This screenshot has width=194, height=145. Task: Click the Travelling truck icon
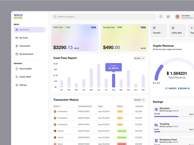tap(156, 125)
